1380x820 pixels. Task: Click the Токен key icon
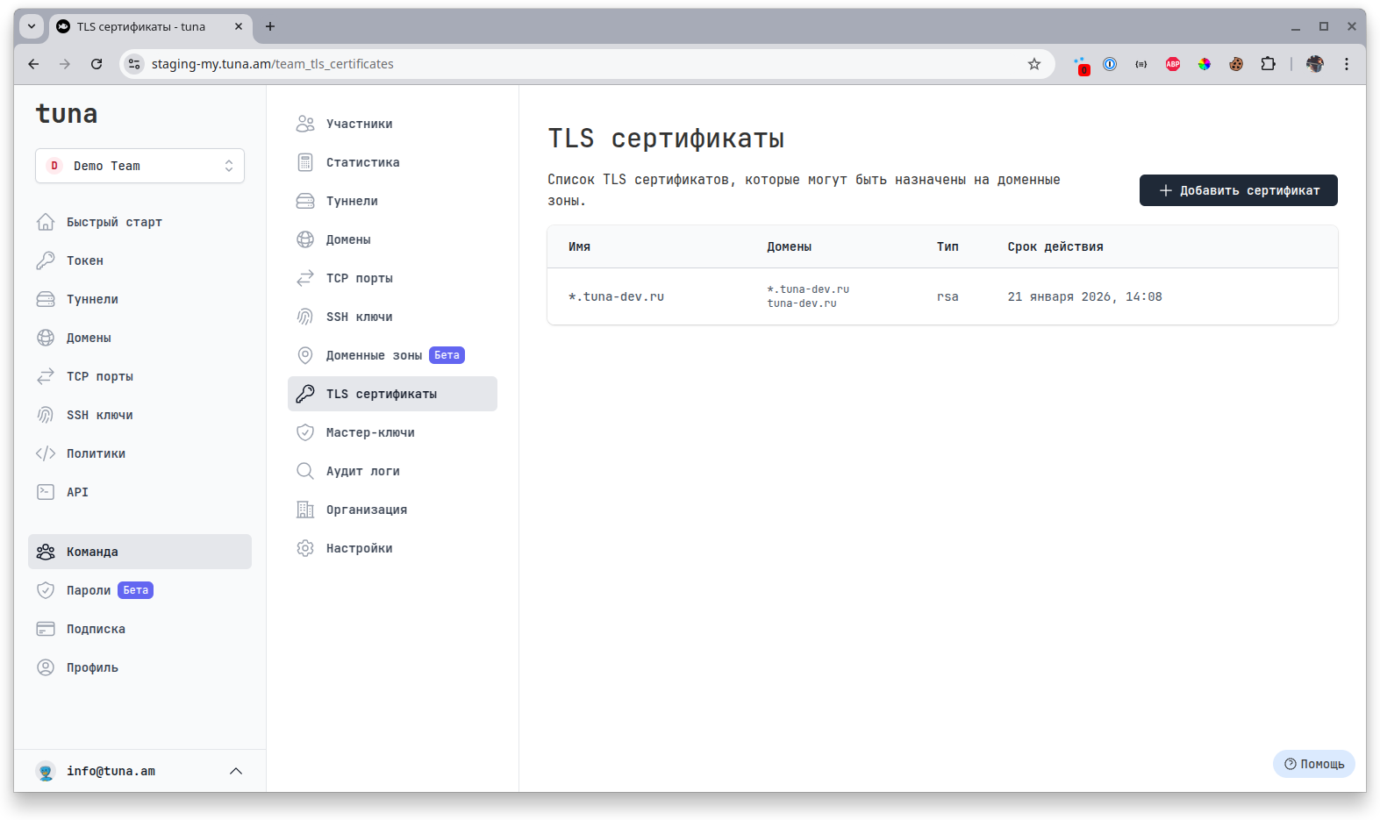(x=46, y=260)
